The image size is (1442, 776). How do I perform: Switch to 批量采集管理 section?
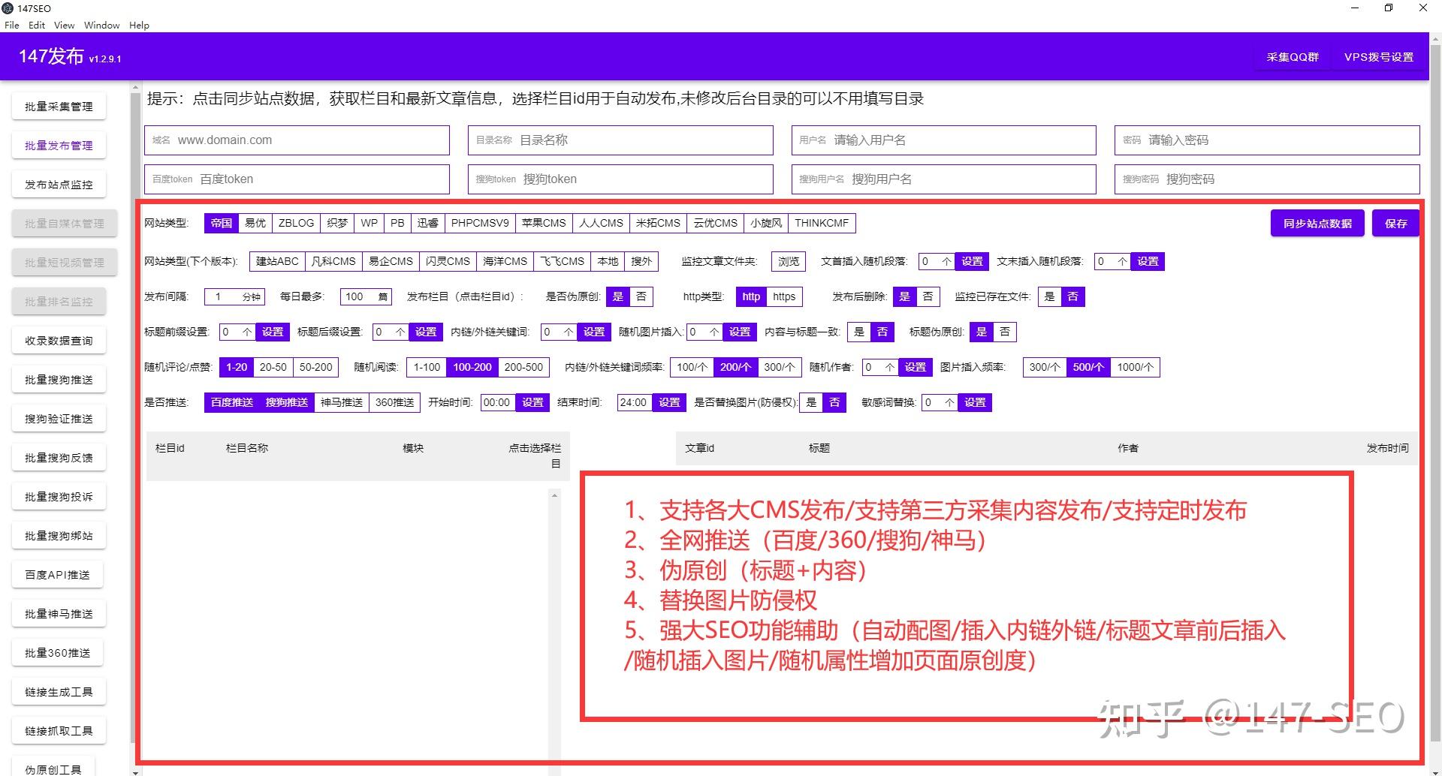[59, 106]
